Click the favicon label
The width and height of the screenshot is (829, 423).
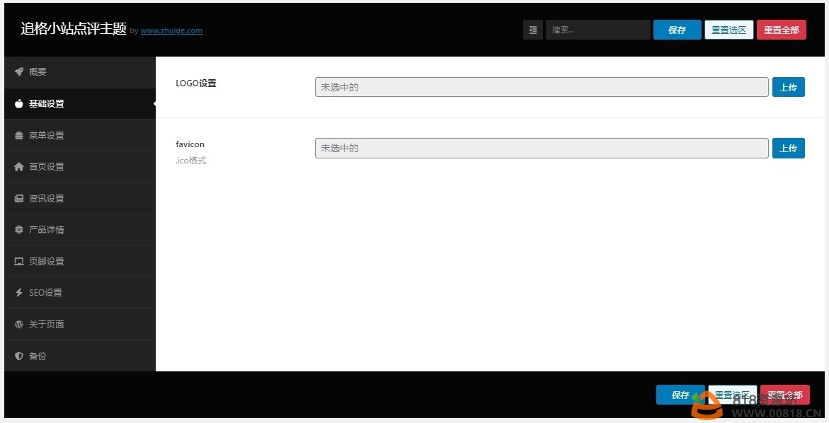(x=190, y=144)
